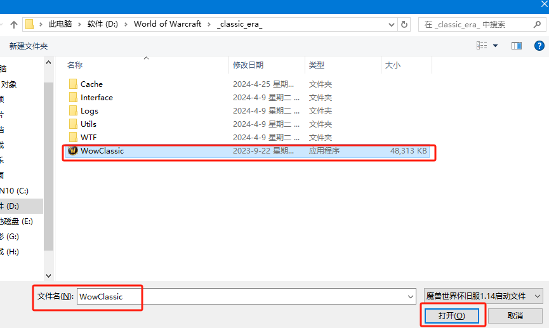Sort by 修改日期 column header
This screenshot has width=549, height=328.
pos(248,65)
